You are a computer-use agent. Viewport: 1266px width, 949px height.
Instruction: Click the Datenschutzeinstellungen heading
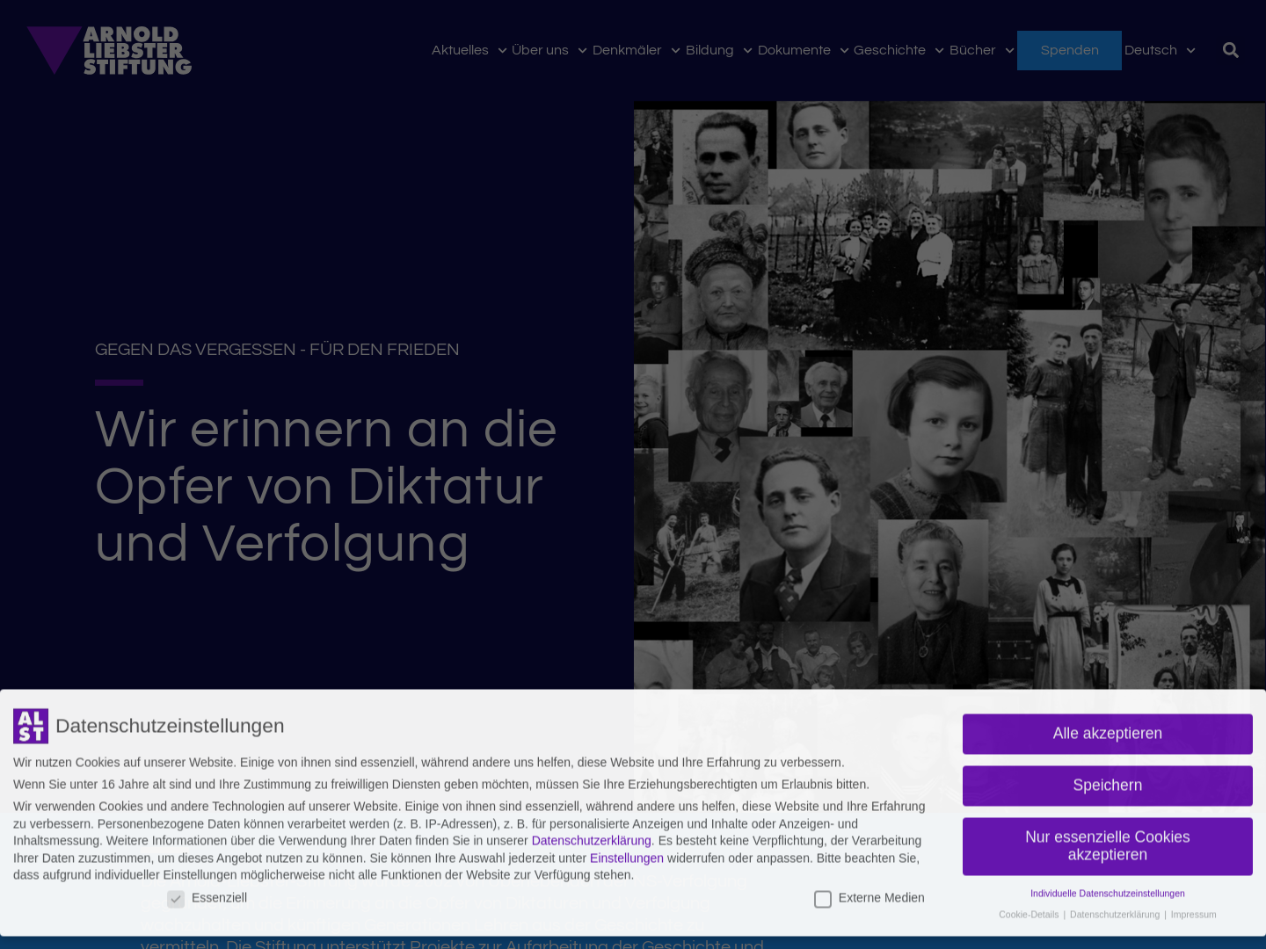[x=170, y=726]
